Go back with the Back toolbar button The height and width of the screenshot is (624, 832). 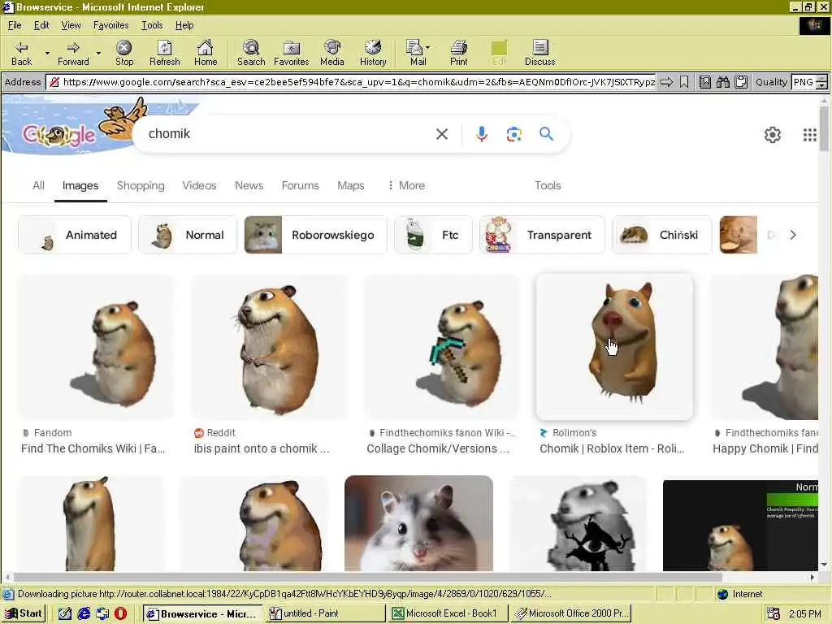21,53
